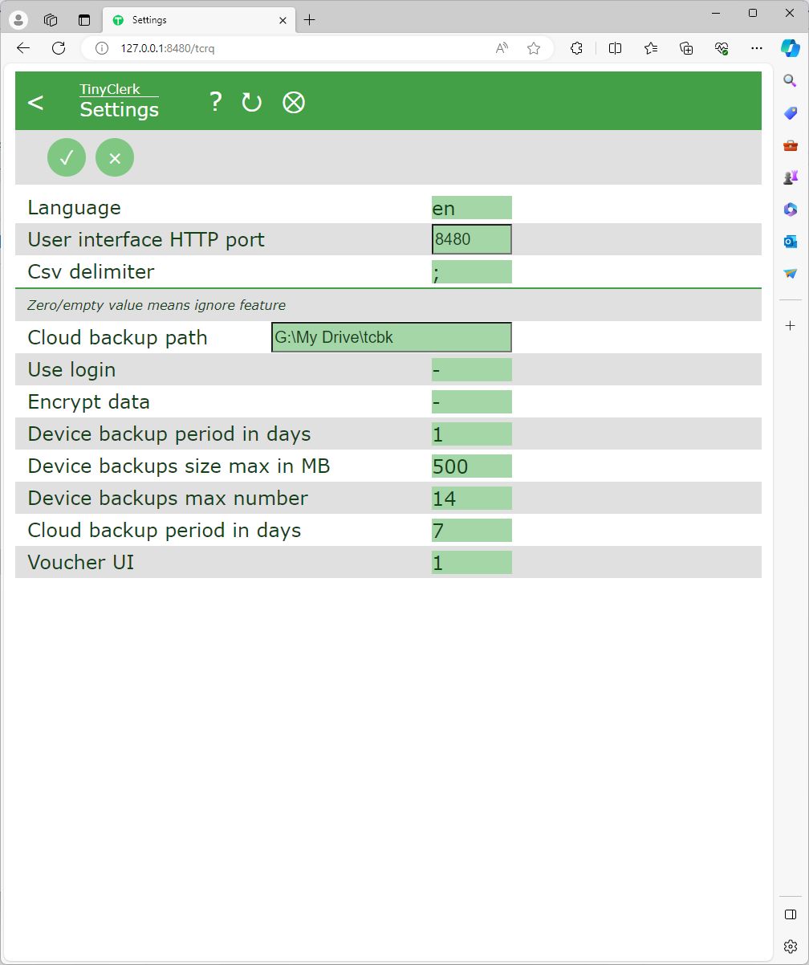Click the browser Refresh button
The image size is (809, 965).
tap(59, 48)
